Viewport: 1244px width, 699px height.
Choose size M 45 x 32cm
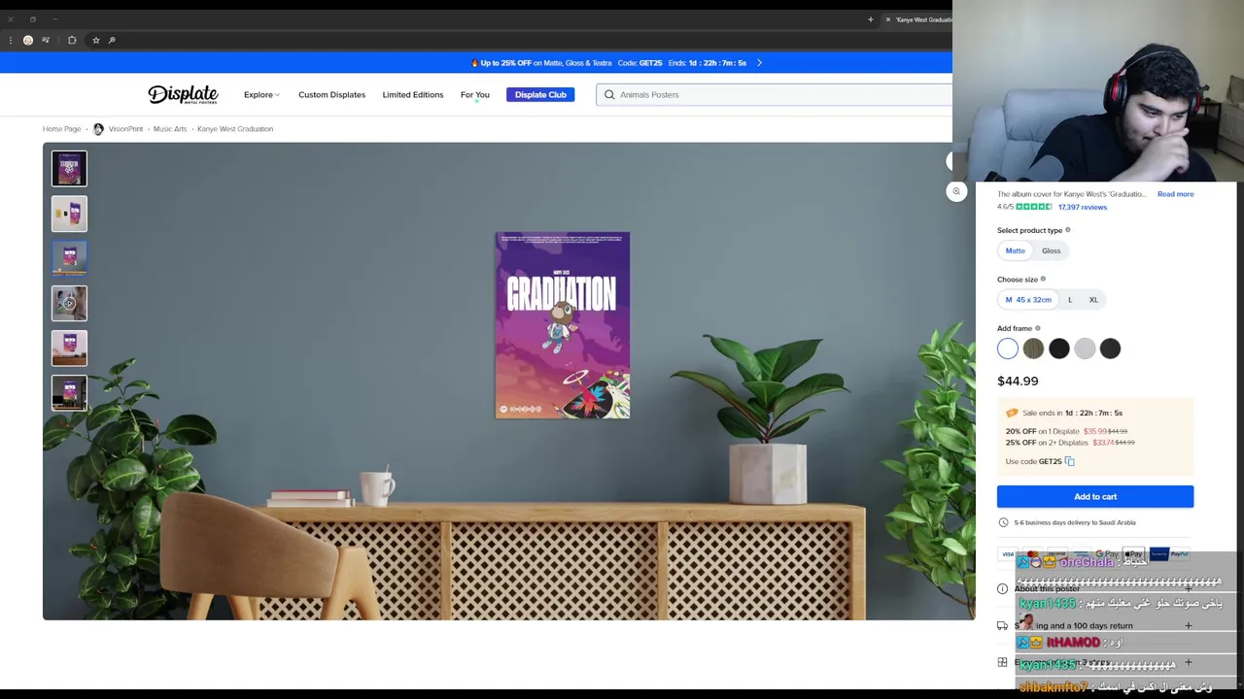(1027, 299)
